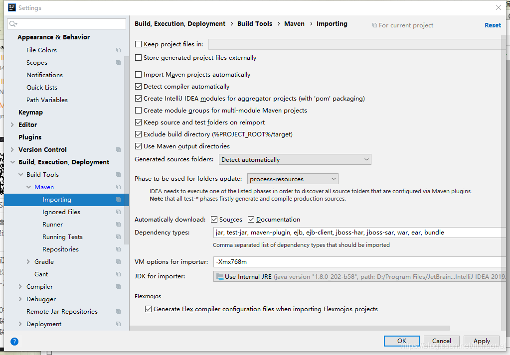Toggle Generate Flex compiler configuration files

click(149, 309)
